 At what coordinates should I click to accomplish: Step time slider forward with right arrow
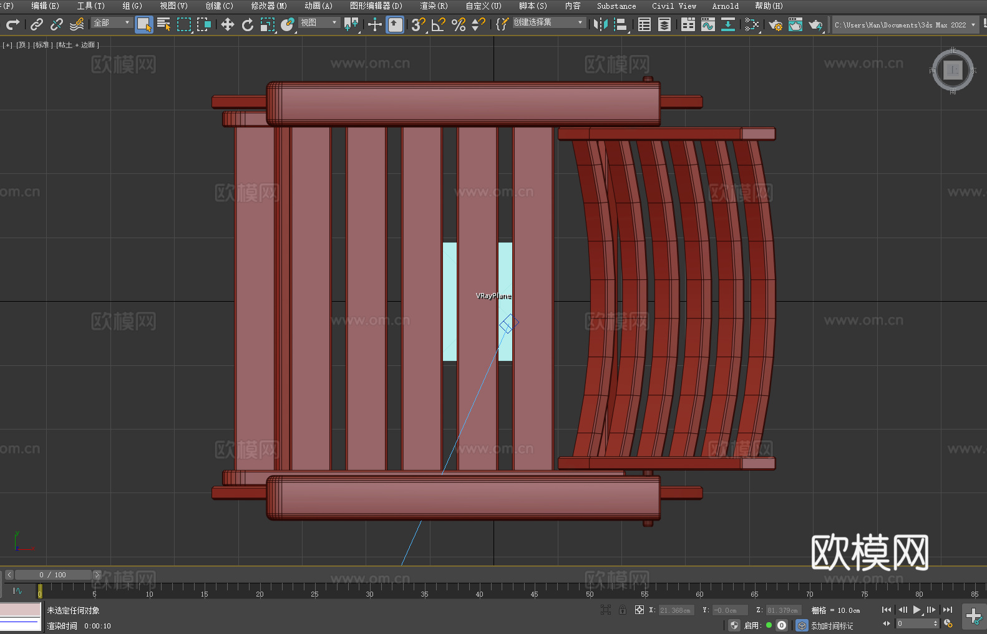click(97, 575)
